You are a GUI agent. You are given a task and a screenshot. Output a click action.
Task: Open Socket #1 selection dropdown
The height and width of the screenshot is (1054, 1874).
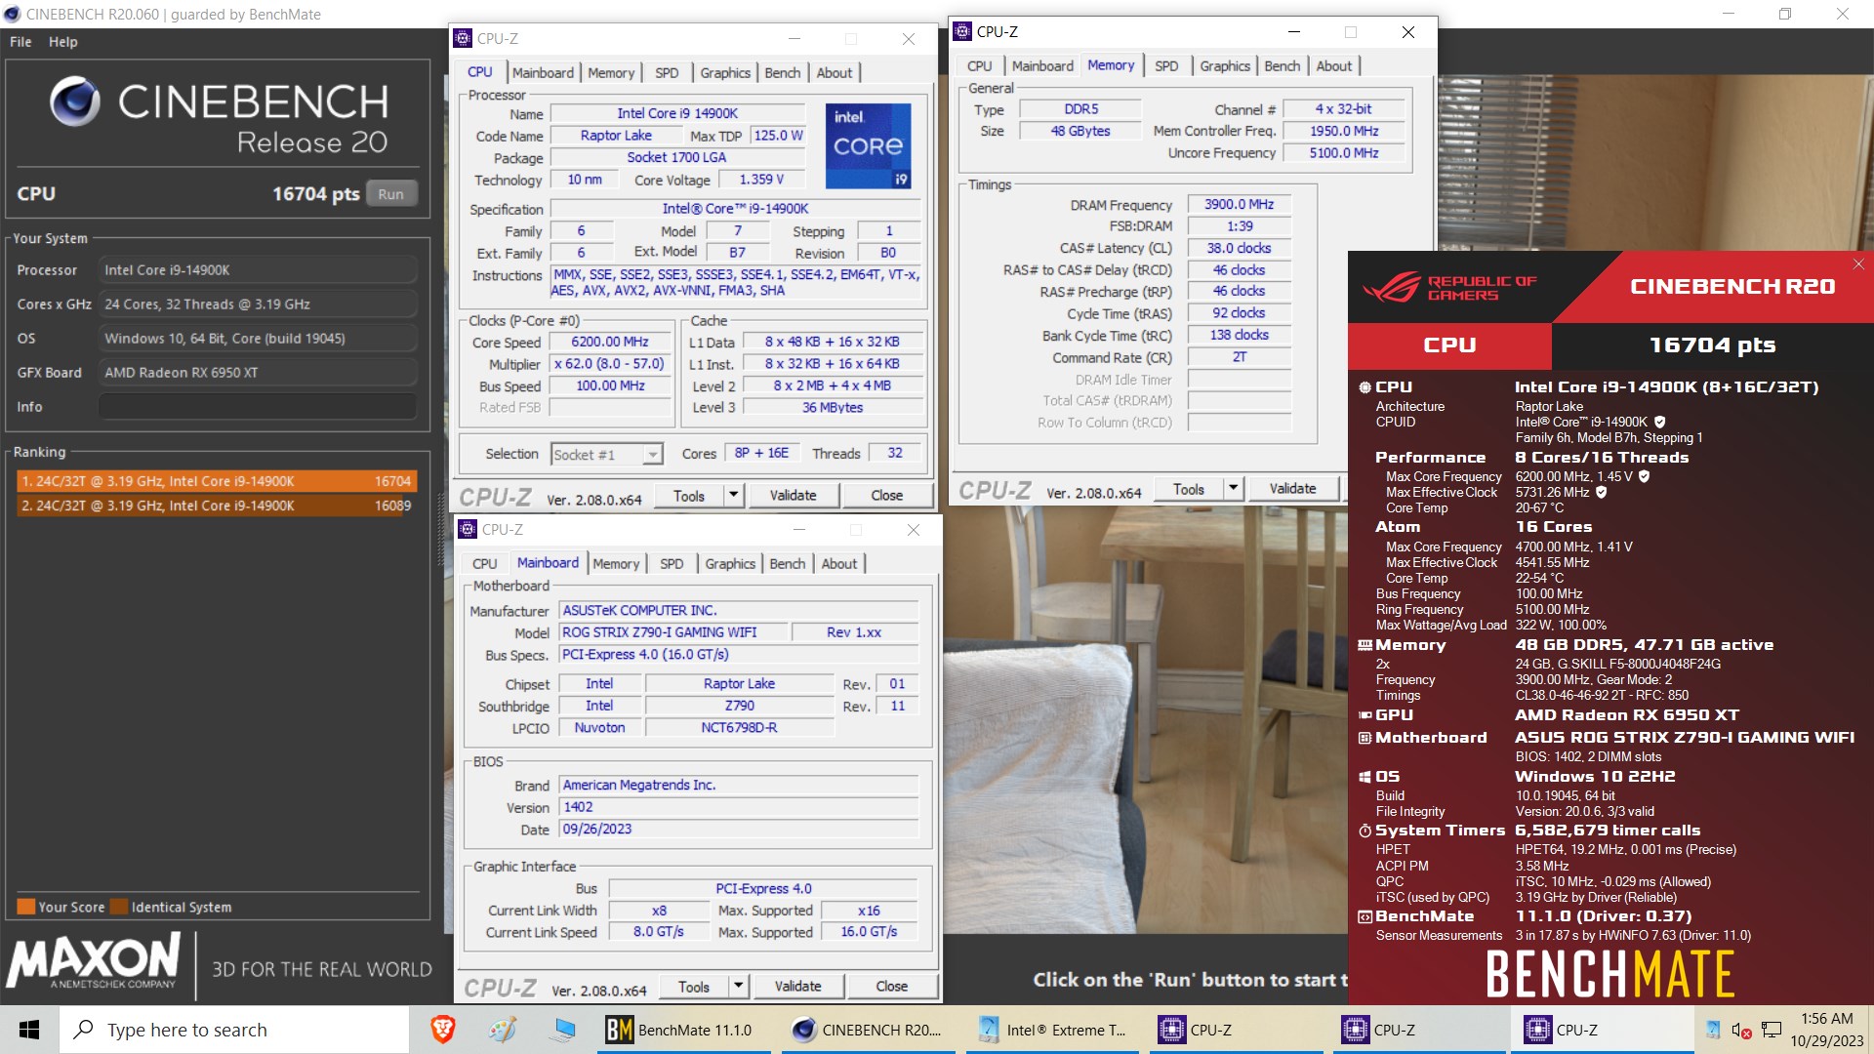coord(652,455)
